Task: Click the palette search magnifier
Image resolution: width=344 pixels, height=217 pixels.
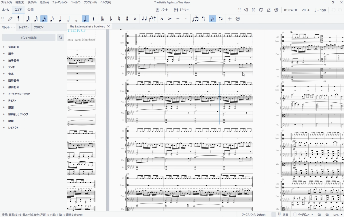Action: (x=61, y=38)
